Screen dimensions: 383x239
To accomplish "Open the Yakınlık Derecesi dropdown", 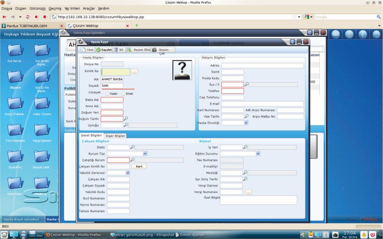I will point(127,173).
